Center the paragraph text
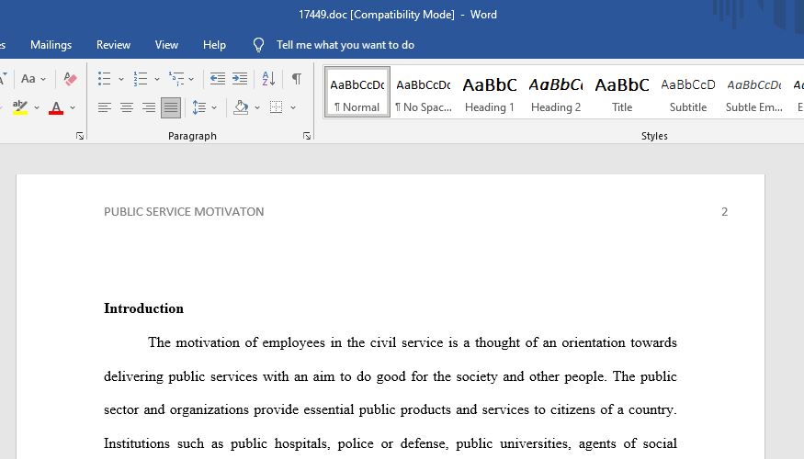Screen dimensions: 804x459 tap(127, 107)
